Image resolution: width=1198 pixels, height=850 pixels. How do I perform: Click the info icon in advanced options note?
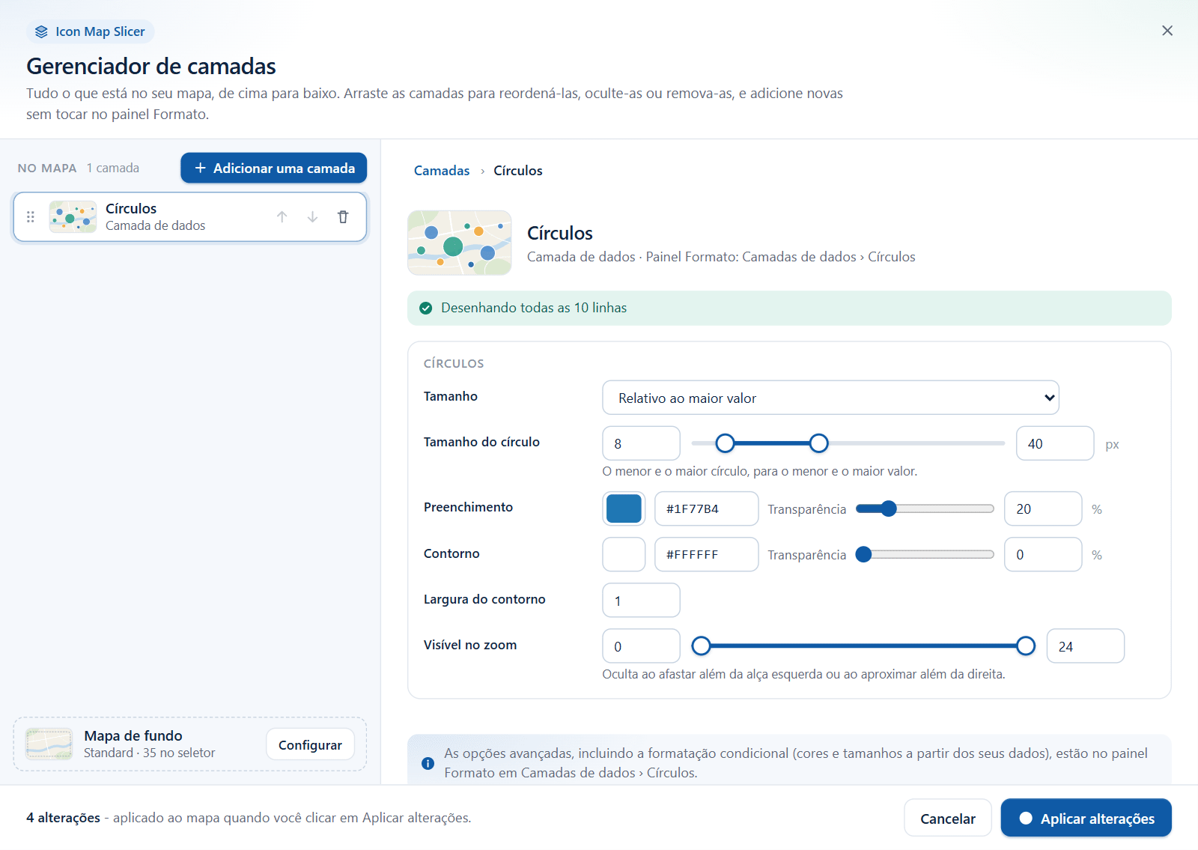428,763
